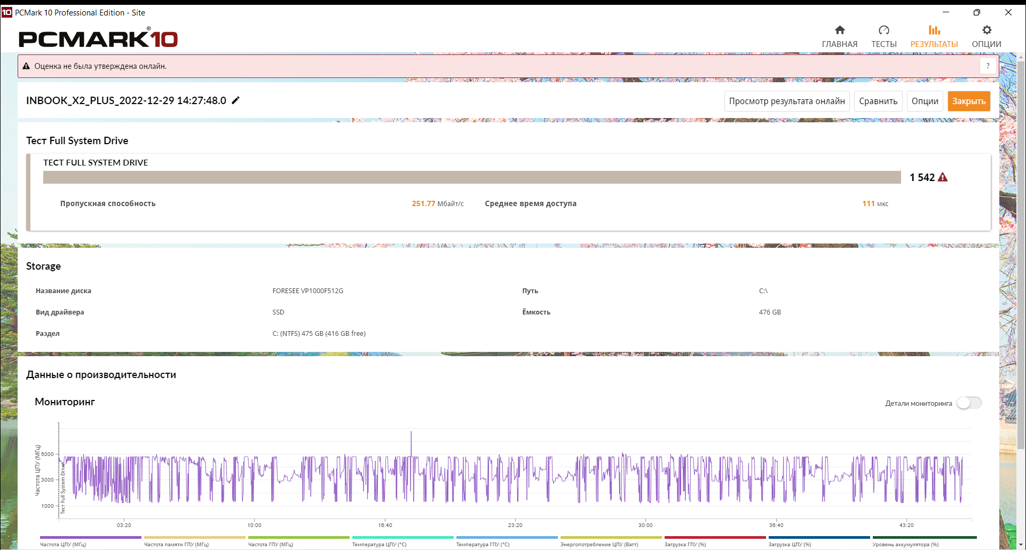The height and width of the screenshot is (550, 1026).
Task: Click the 10:00 time marker on chart axis
Action: pyautogui.click(x=254, y=525)
